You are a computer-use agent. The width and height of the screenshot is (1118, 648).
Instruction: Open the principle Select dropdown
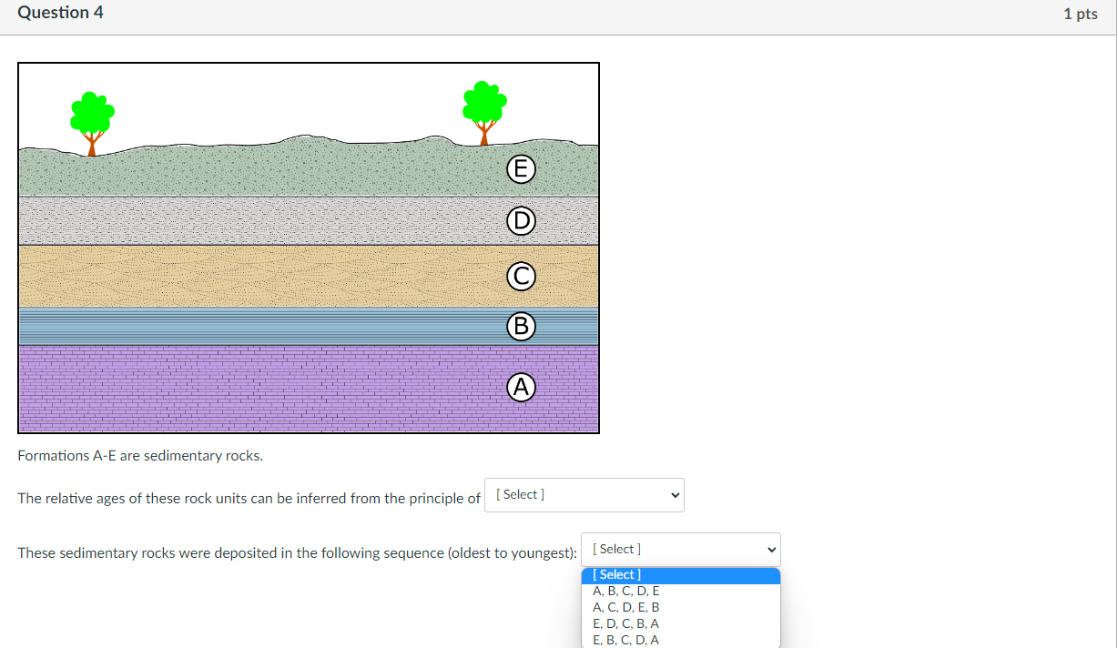[583, 494]
